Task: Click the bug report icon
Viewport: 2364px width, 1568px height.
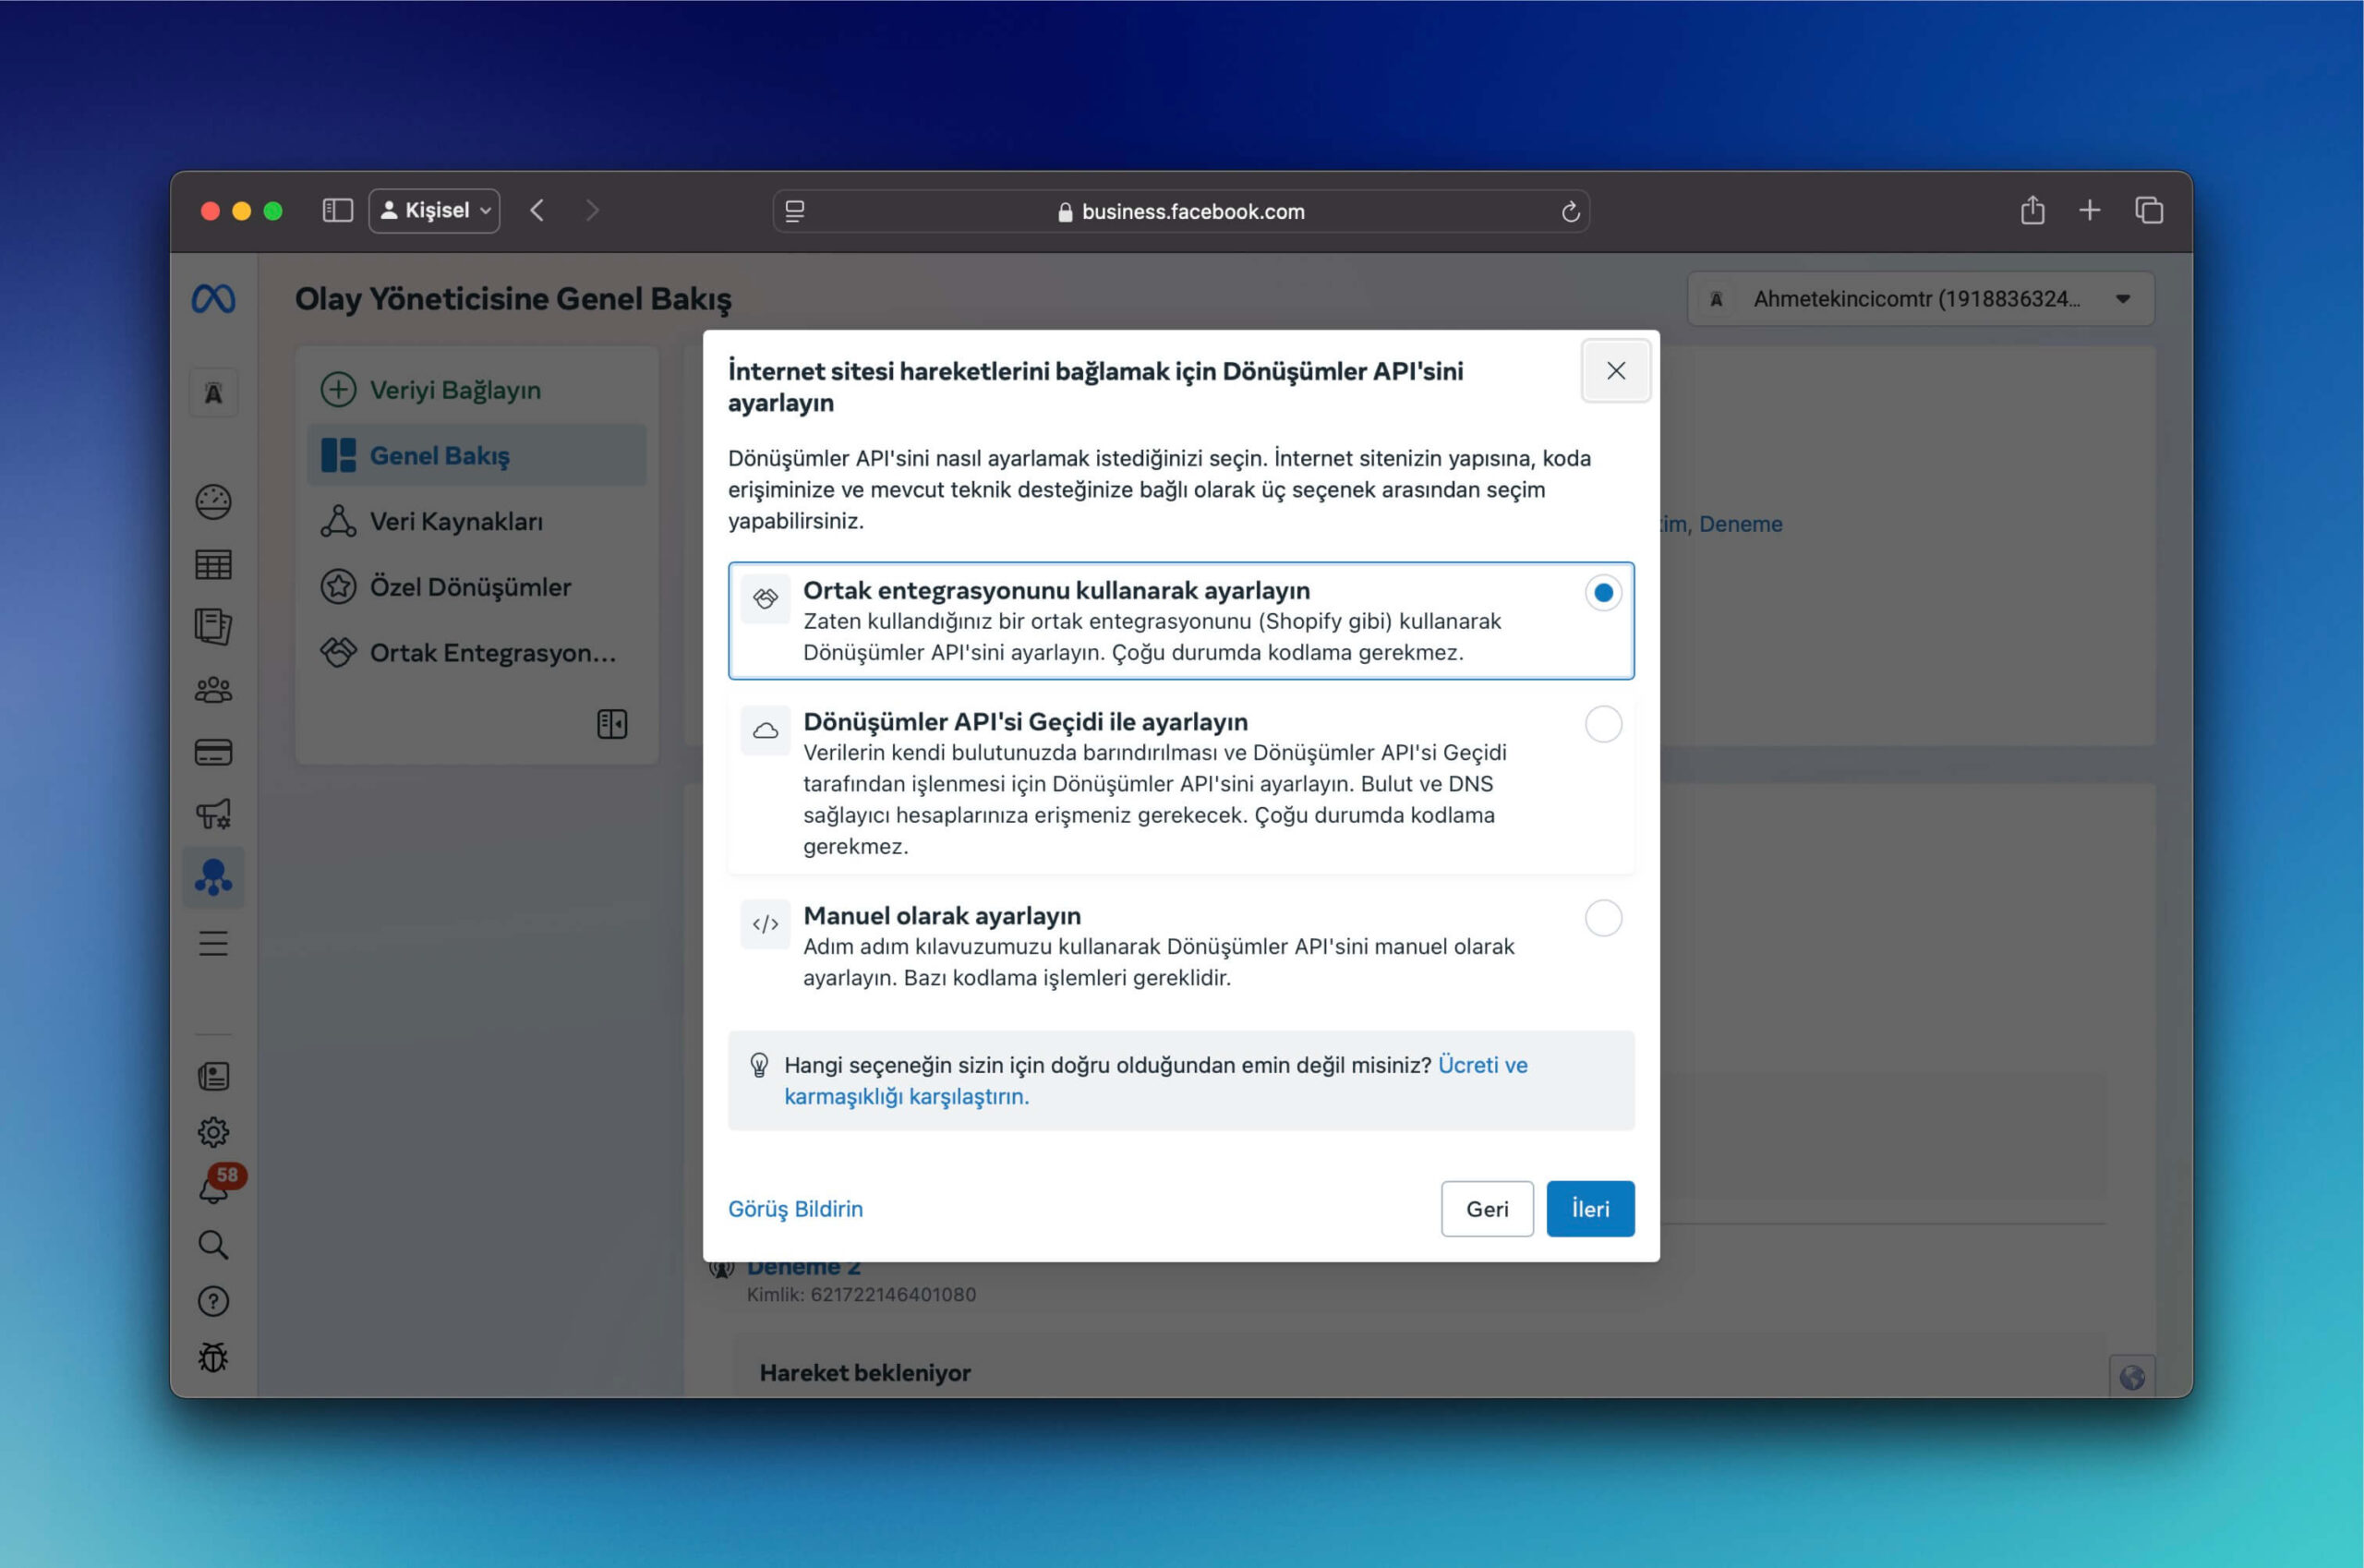Action: [x=213, y=1357]
